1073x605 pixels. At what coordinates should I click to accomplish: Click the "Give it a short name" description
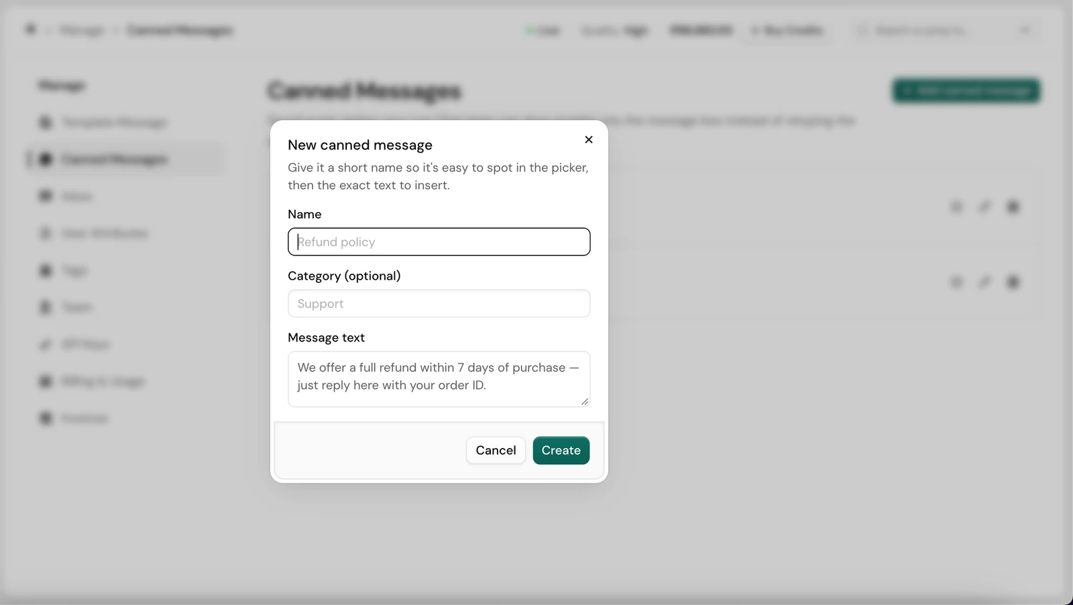pos(438,176)
